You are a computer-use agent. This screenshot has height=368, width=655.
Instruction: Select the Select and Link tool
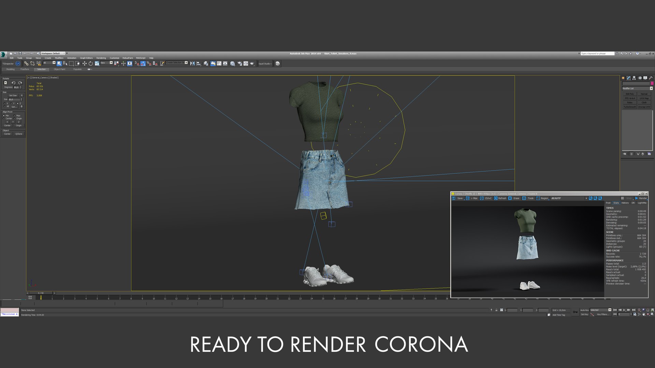tap(26, 64)
